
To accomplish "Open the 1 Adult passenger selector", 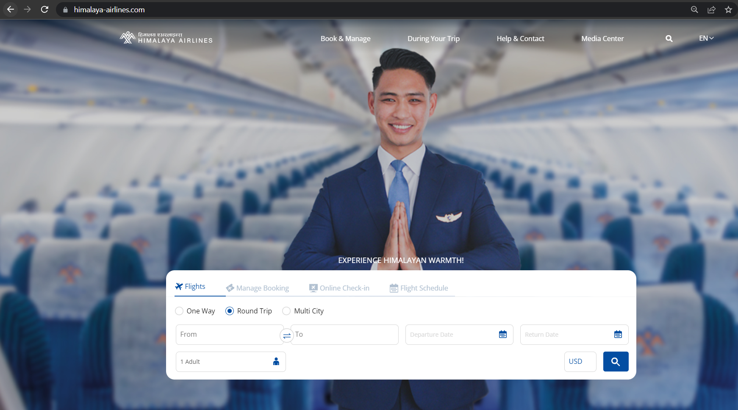I will click(230, 362).
